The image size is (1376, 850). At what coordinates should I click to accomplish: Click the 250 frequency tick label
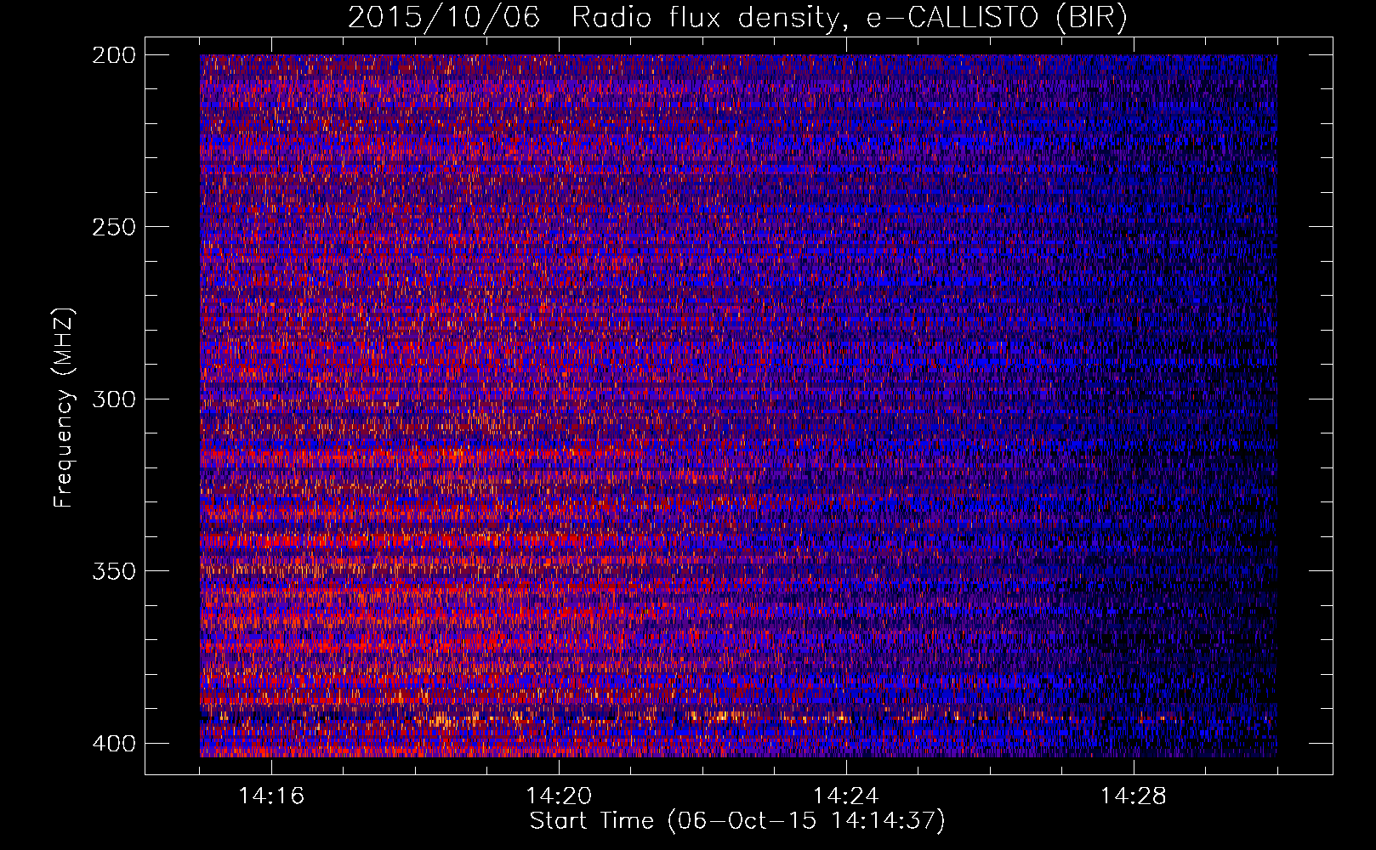pos(113,227)
